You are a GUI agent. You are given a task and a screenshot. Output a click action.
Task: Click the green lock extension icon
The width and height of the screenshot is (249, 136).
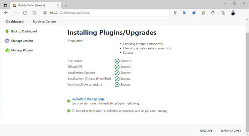[203, 13]
